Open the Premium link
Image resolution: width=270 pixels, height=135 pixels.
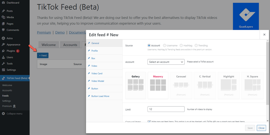(44, 32)
